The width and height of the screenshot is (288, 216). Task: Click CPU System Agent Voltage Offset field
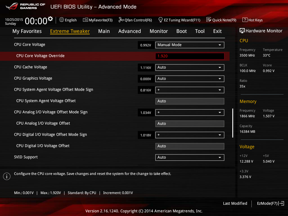pos(190,101)
